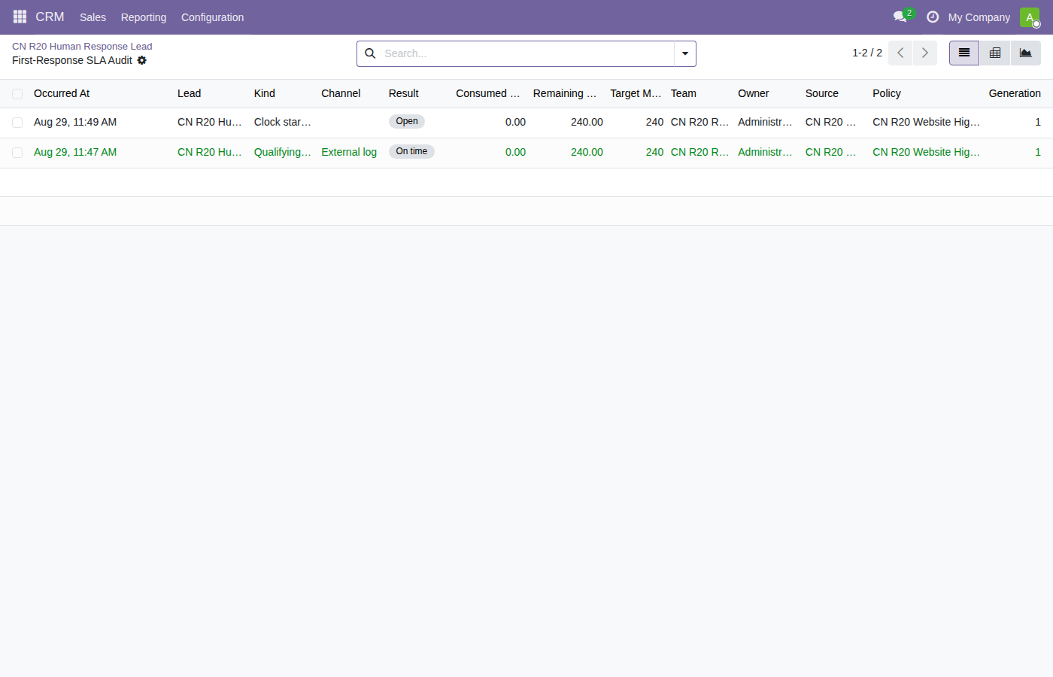Open the conversations messages icon

tap(900, 17)
